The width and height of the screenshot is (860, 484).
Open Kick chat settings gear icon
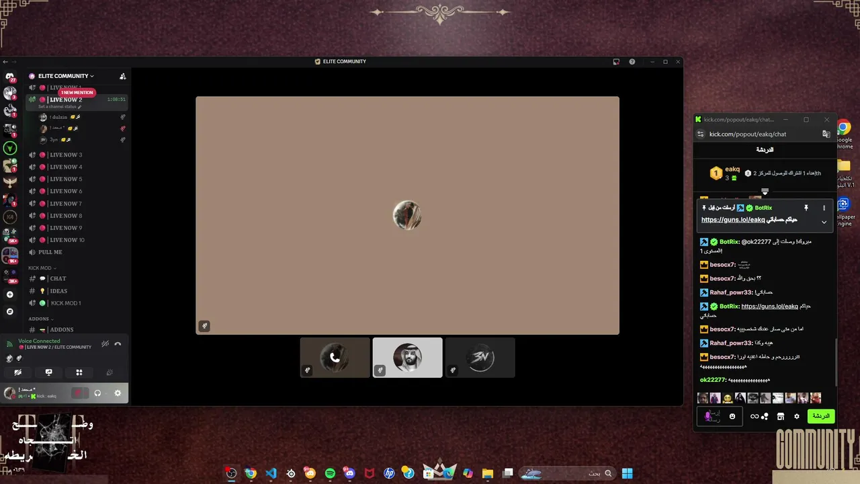pyautogui.click(x=797, y=416)
